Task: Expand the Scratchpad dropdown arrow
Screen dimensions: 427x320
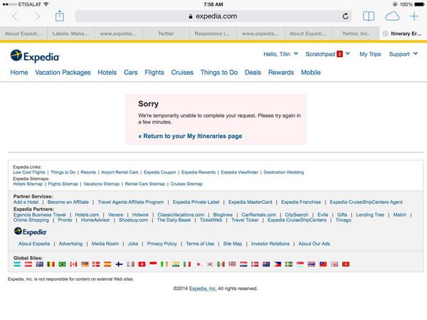Action: [x=348, y=54]
